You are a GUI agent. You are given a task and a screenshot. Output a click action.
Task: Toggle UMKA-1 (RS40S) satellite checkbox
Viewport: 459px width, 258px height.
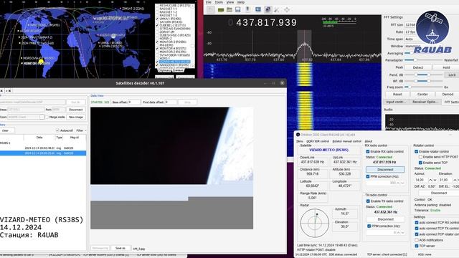point(157,19)
